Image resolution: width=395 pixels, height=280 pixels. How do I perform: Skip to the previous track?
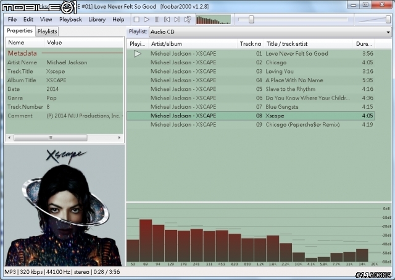coord(167,19)
